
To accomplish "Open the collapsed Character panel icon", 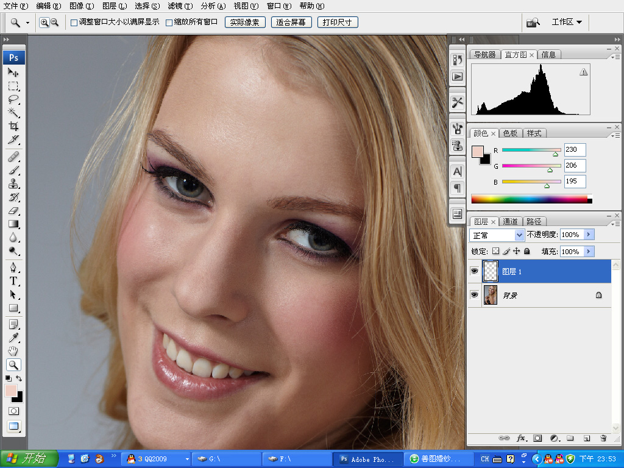I will tap(457, 171).
